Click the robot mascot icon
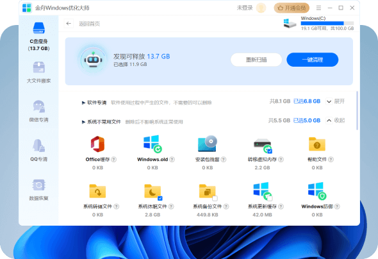Viewport: 378px width, 259px height. (93, 60)
